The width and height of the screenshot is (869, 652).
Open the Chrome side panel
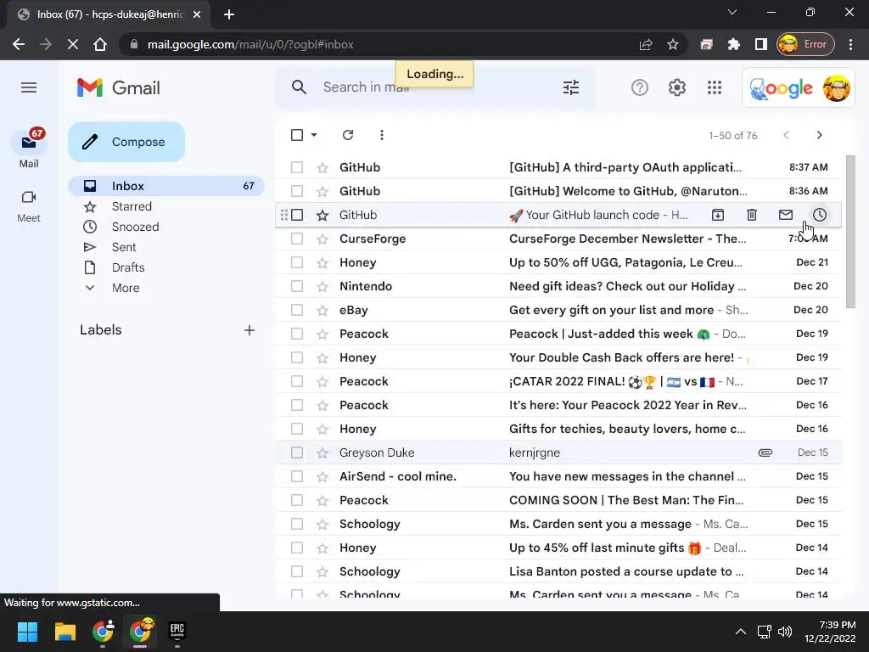[x=761, y=44]
